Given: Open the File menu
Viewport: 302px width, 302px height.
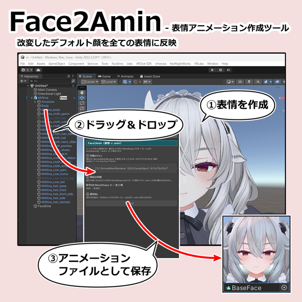Looking at the screenshot, I should [22, 63].
